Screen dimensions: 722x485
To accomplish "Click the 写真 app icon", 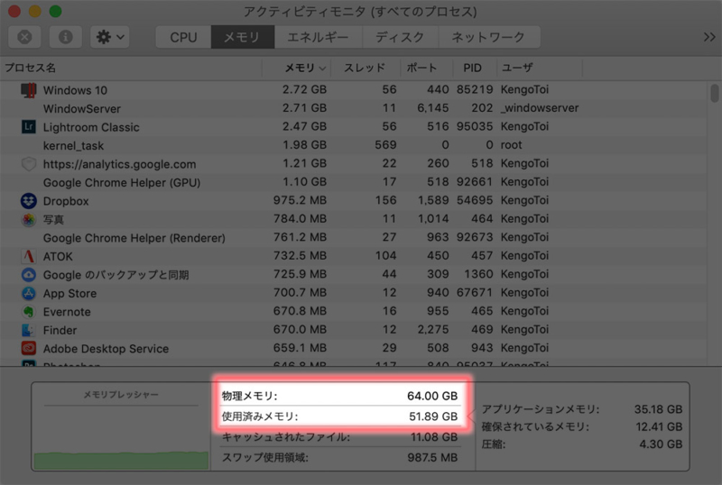I will (29, 219).
